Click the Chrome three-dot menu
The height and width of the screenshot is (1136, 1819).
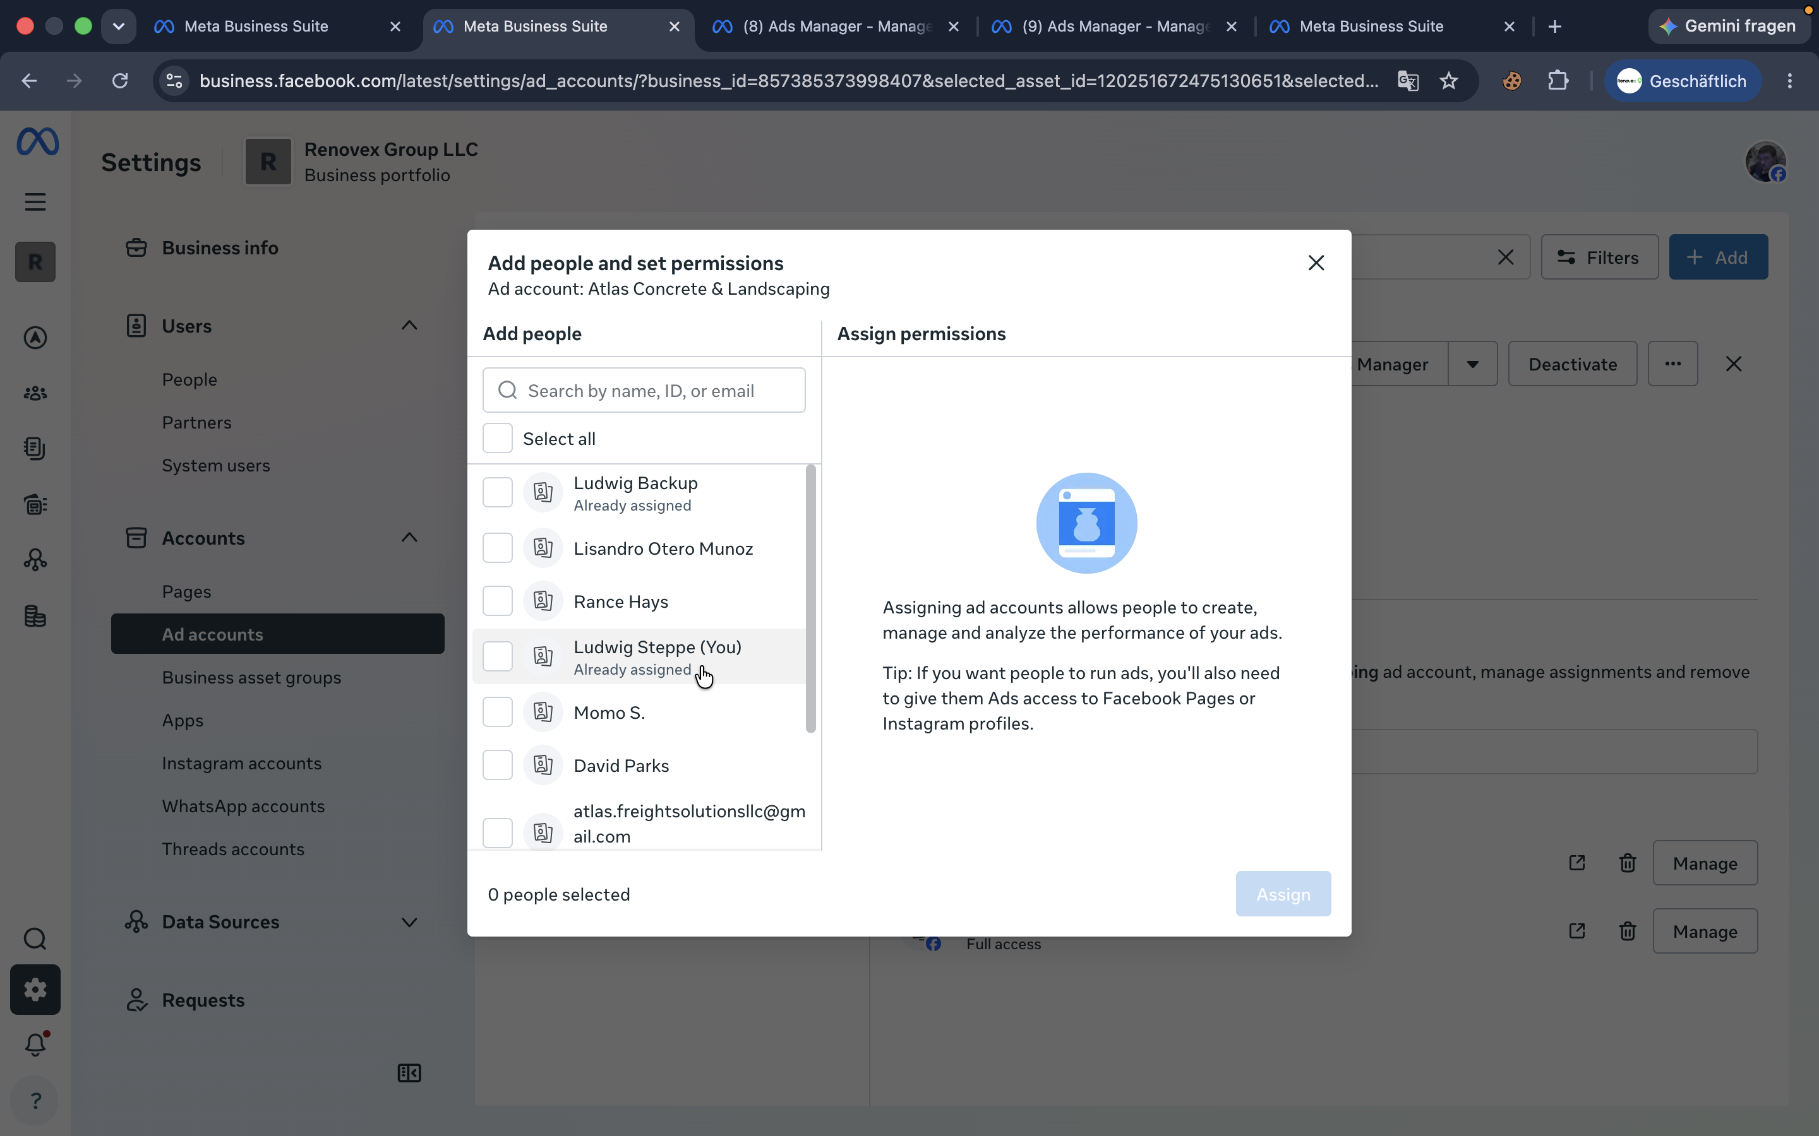[x=1790, y=80]
